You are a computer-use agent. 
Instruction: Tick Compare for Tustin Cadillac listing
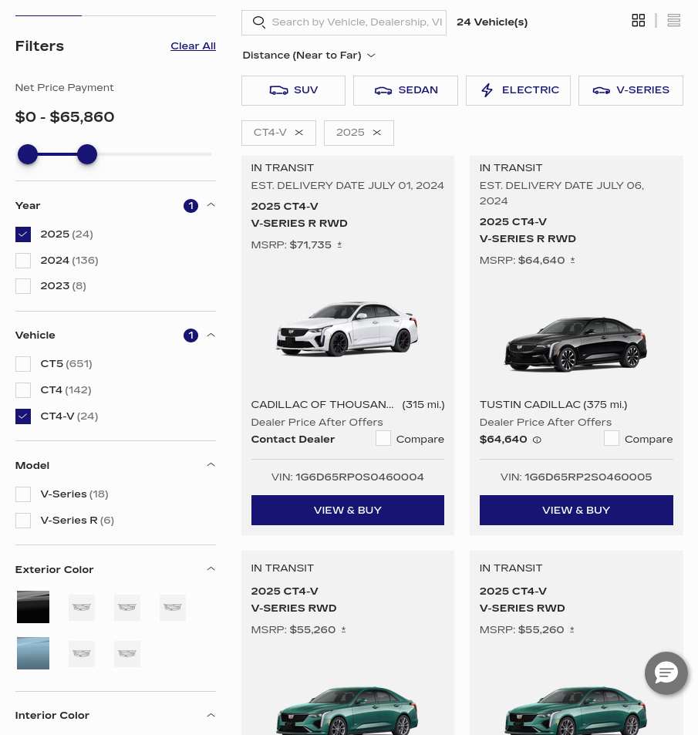612,438
